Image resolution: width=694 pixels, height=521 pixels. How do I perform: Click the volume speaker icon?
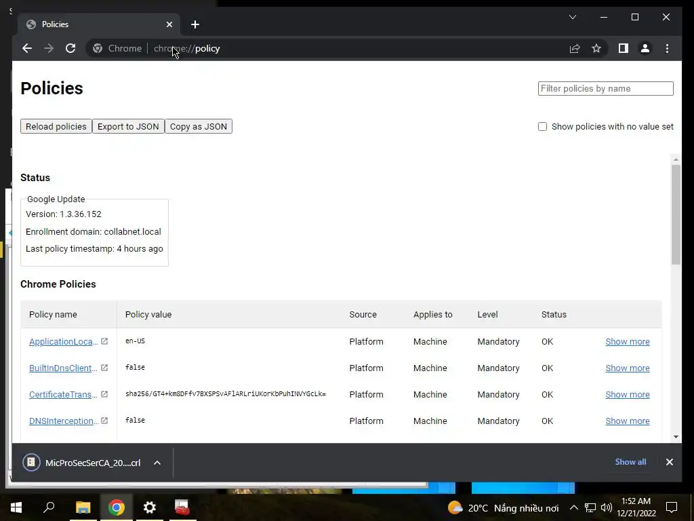click(x=607, y=507)
